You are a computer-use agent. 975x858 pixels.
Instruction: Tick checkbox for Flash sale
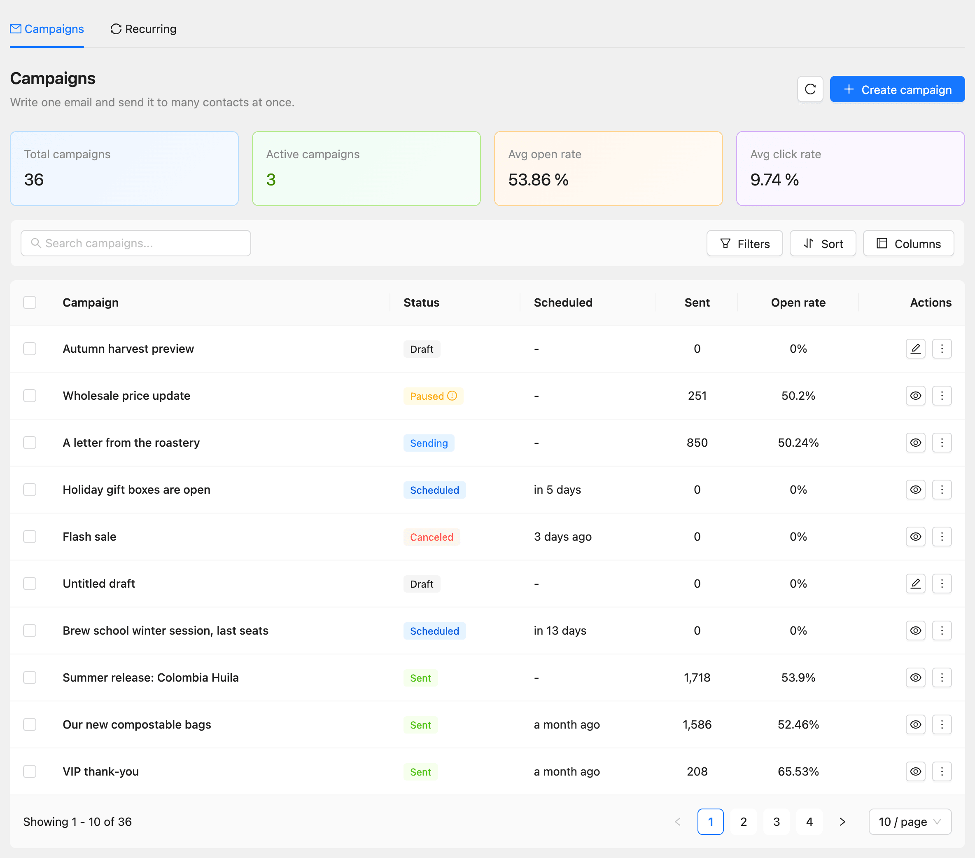click(30, 537)
